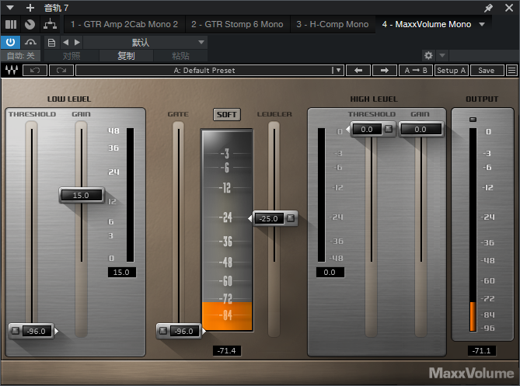520x386 pixels.
Task: Toggle the sidechain arc icon
Action: [x=30, y=42]
